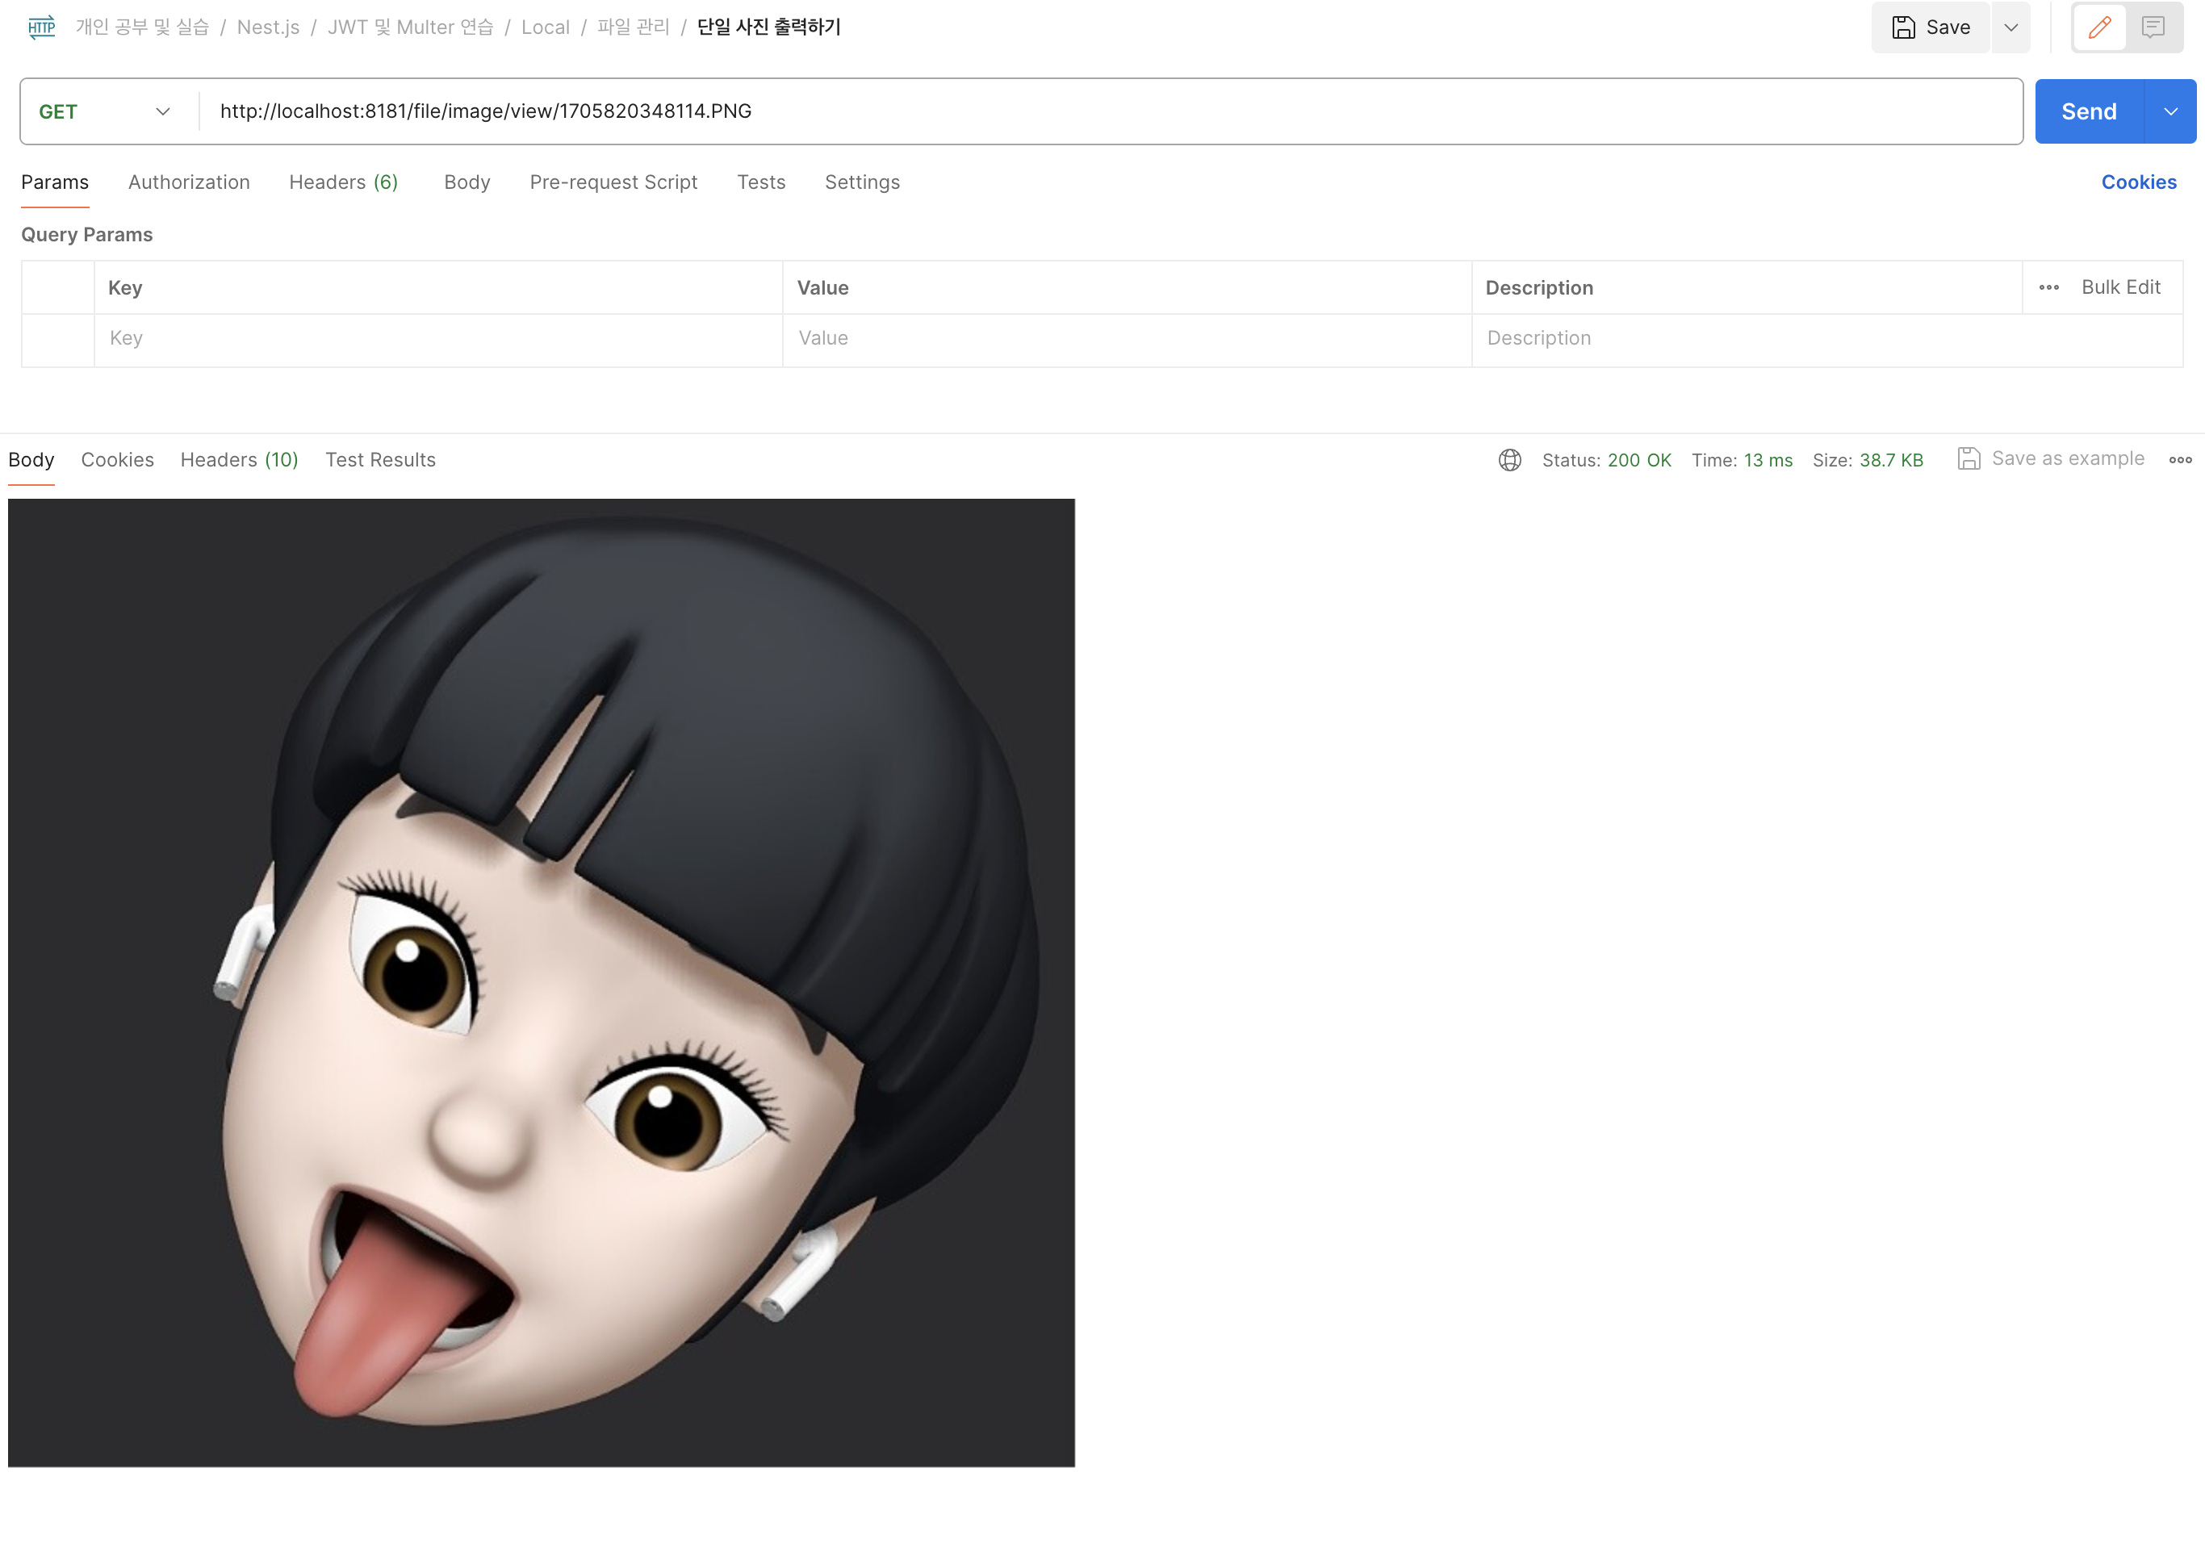The height and width of the screenshot is (1556, 2205).
Task: Expand the Send button dropdown arrow
Action: [x=2170, y=111]
